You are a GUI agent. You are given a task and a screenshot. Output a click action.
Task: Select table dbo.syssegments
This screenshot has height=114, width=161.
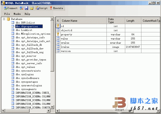[26, 89]
